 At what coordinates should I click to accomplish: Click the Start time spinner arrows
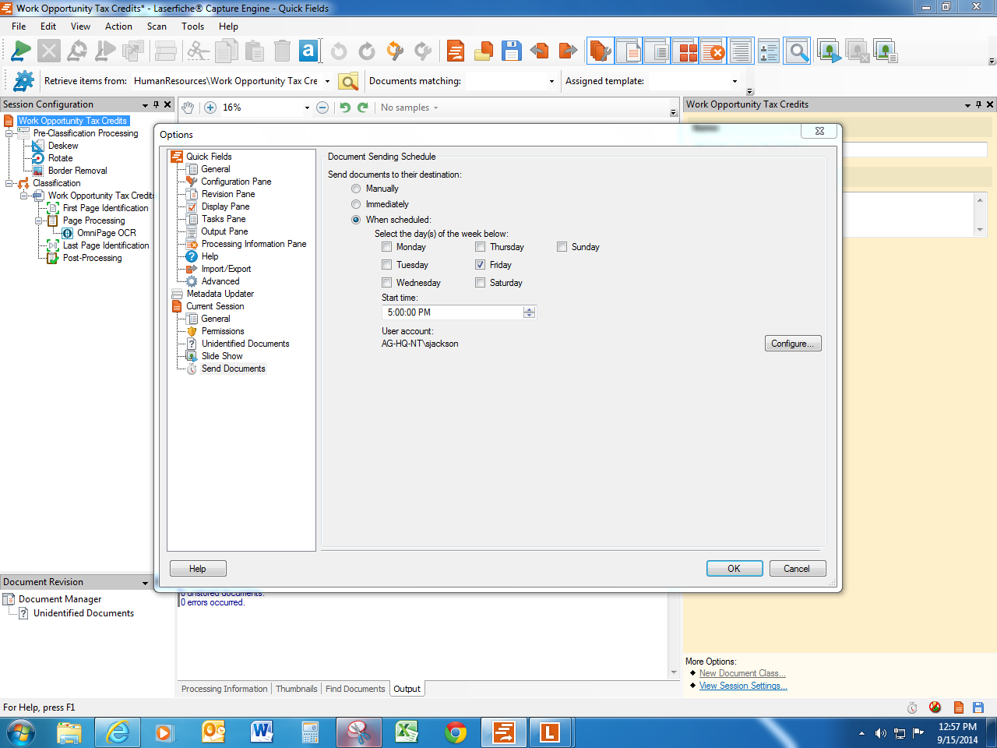coord(530,312)
